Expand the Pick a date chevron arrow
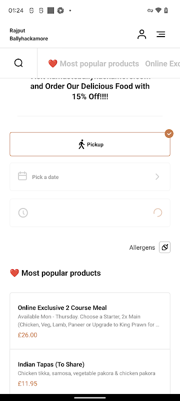The image size is (180, 401). 157,177
